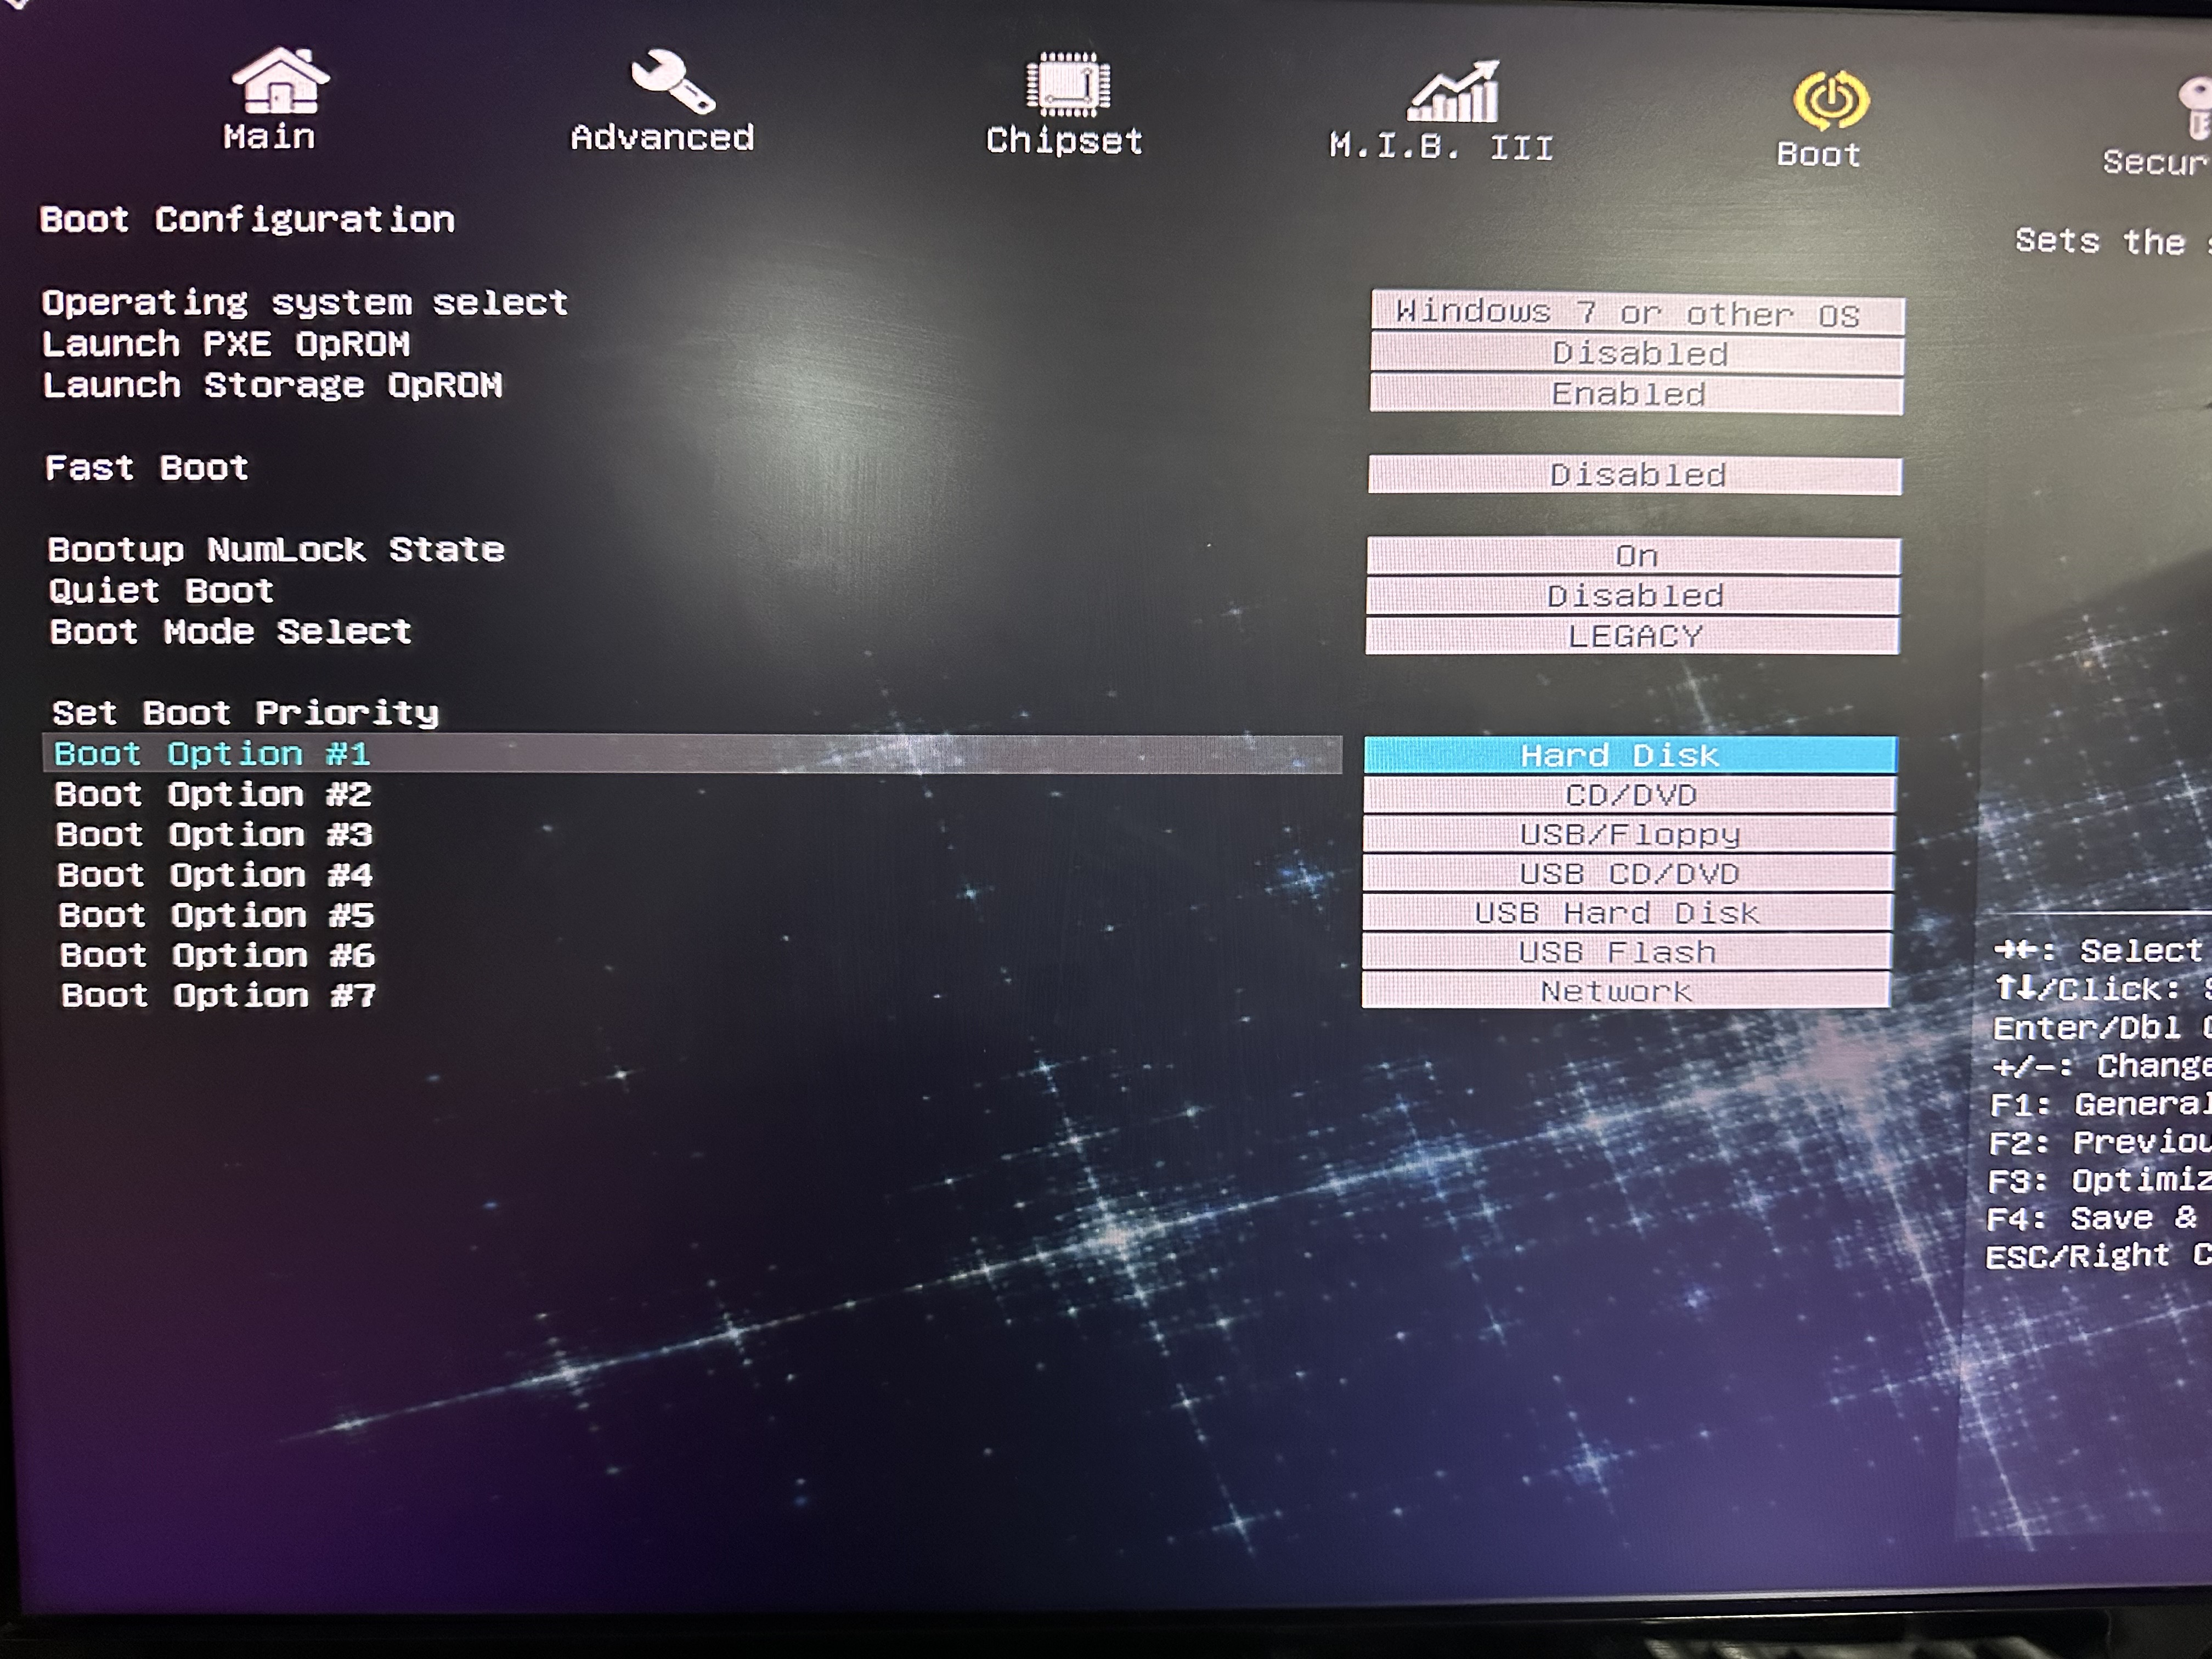Open the Main tab label
Image resolution: width=2212 pixels, height=1659 pixels.
click(x=269, y=136)
